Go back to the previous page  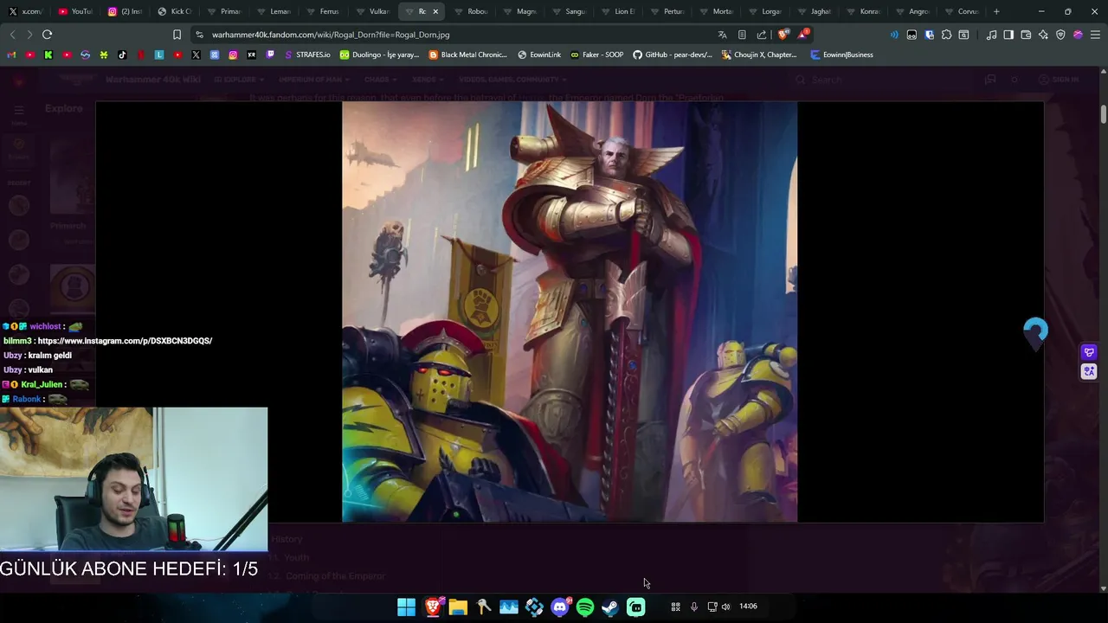point(12,35)
